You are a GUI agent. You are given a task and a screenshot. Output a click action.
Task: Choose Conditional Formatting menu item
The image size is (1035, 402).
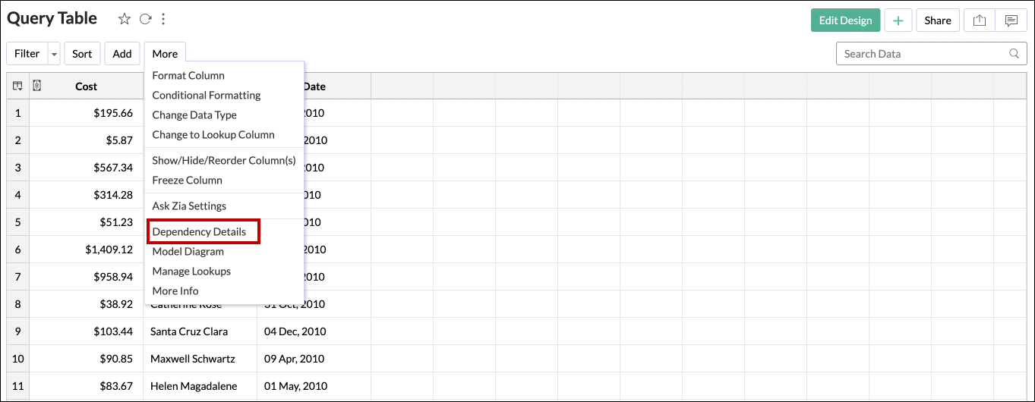coord(206,95)
